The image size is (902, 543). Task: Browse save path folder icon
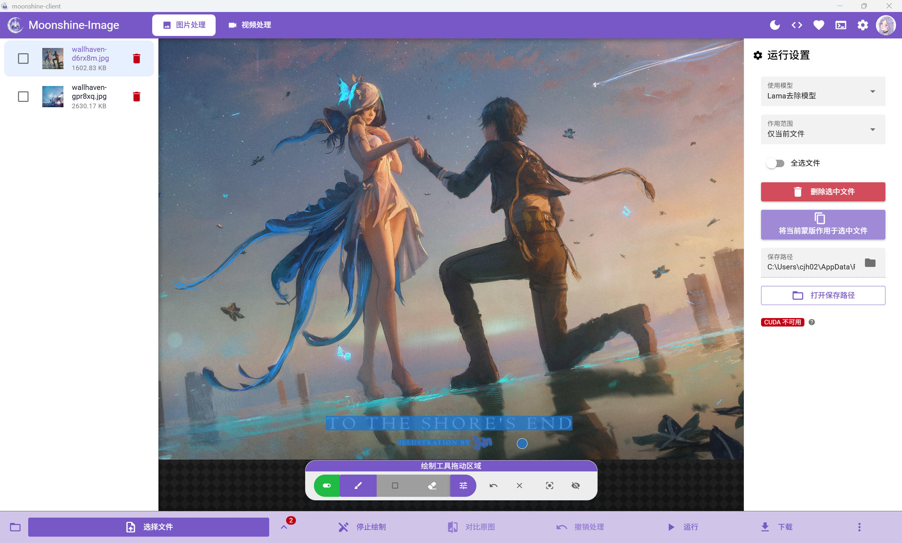(870, 262)
